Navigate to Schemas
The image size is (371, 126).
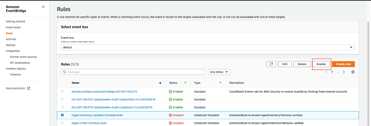pyautogui.click(x=15, y=74)
